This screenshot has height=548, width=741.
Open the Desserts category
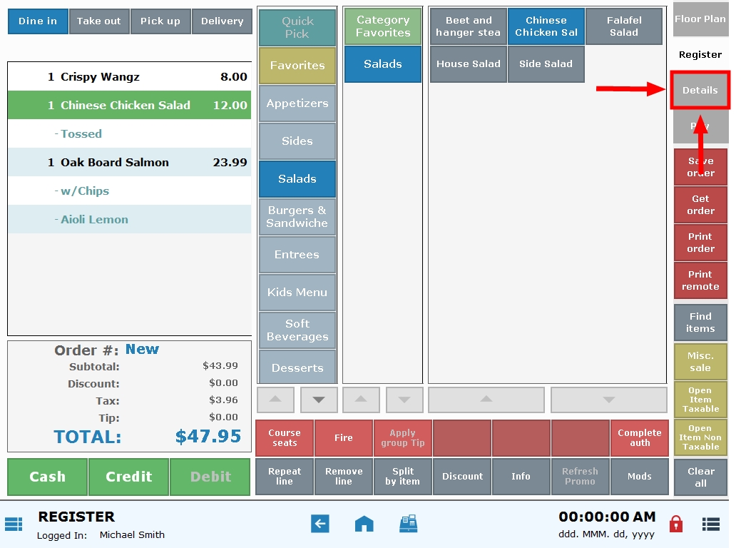tap(297, 367)
